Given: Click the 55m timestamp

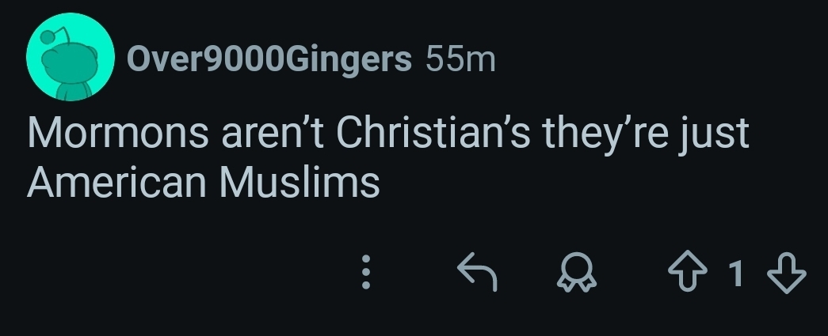Looking at the screenshot, I should click(x=460, y=60).
